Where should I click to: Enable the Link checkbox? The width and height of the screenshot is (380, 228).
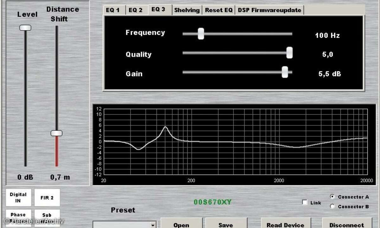click(x=305, y=202)
